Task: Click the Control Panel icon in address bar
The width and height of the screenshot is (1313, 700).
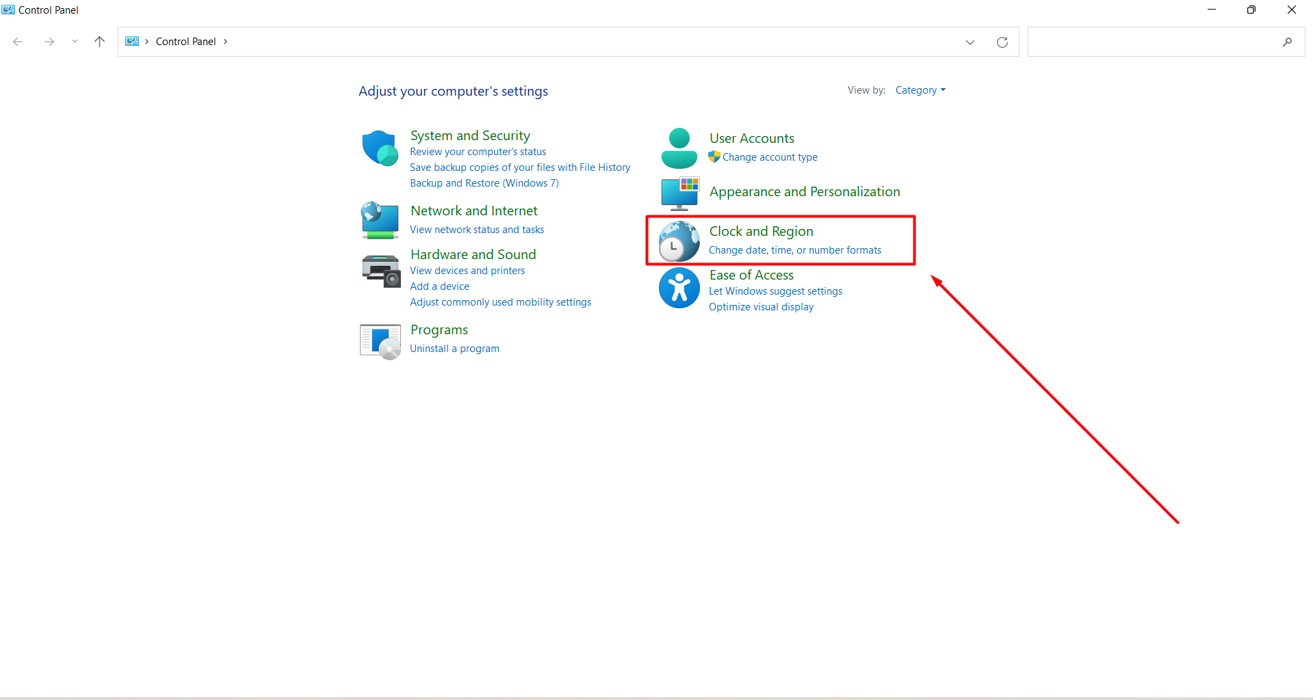Action: [132, 42]
